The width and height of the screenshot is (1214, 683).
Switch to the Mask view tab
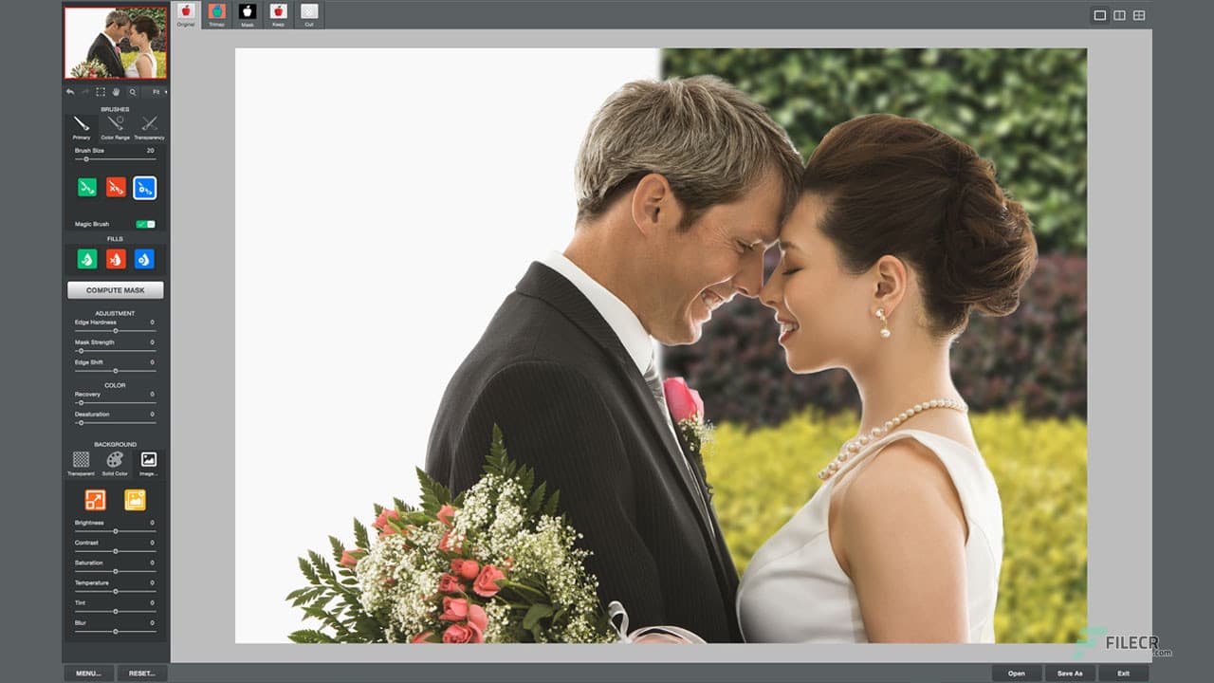point(248,14)
